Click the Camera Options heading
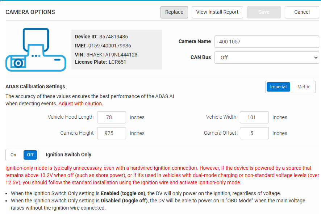The height and width of the screenshot is (219, 321). point(30,12)
